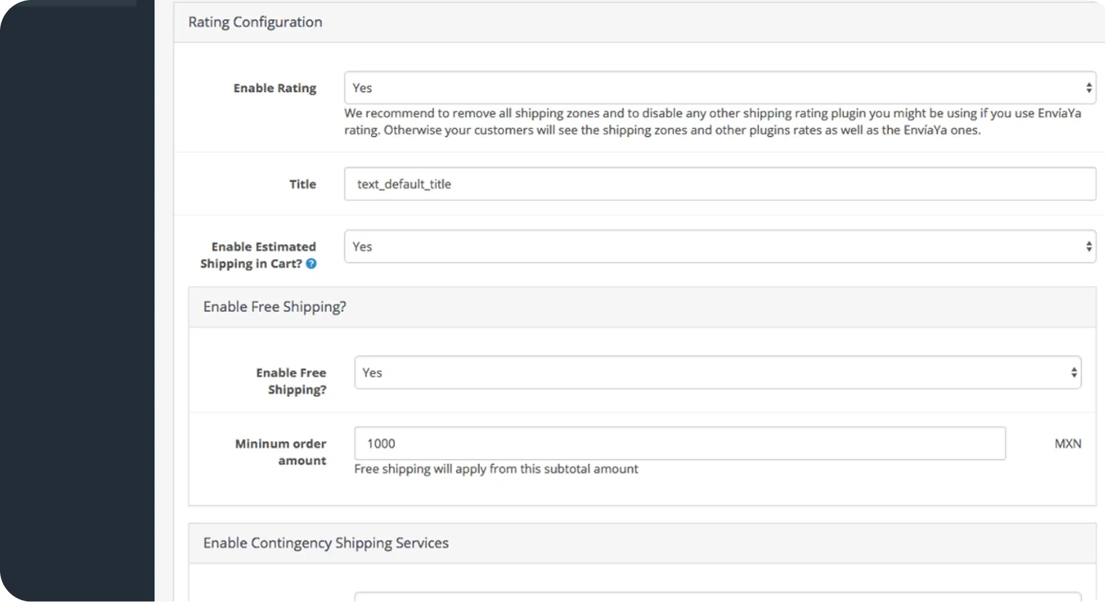
Task: Click into the Minimum order amount field
Action: pos(679,444)
